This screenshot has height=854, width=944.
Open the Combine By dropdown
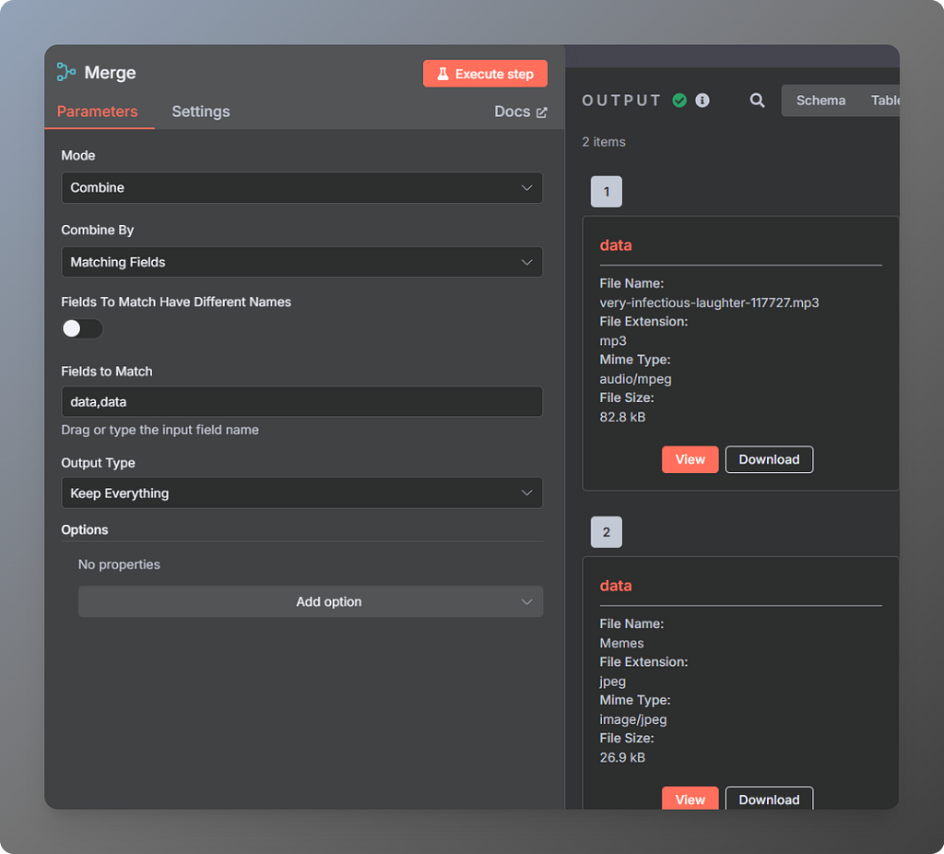[x=301, y=262]
